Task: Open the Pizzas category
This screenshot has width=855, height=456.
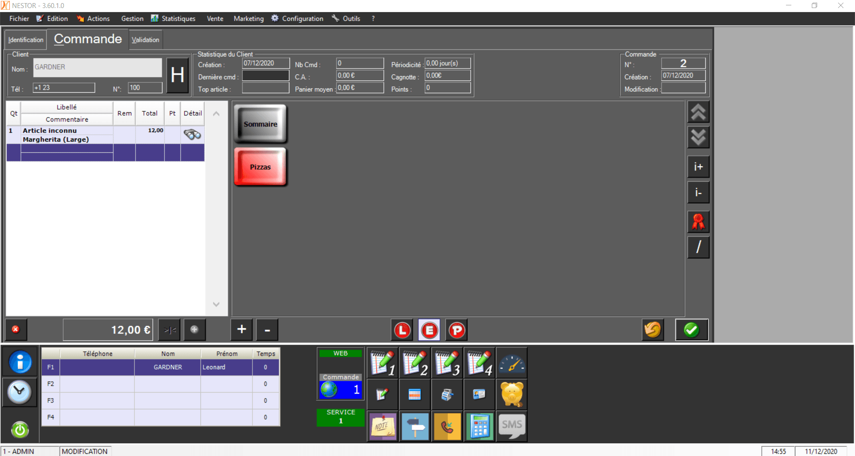Action: click(260, 167)
